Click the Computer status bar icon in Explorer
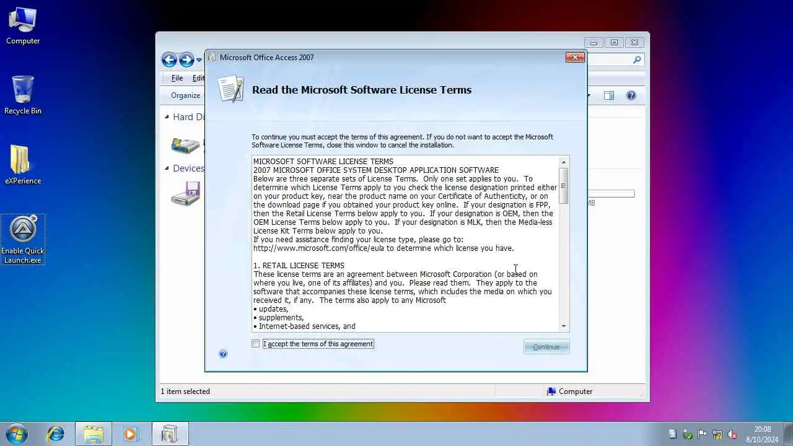Image resolution: width=793 pixels, height=446 pixels. coord(551,391)
